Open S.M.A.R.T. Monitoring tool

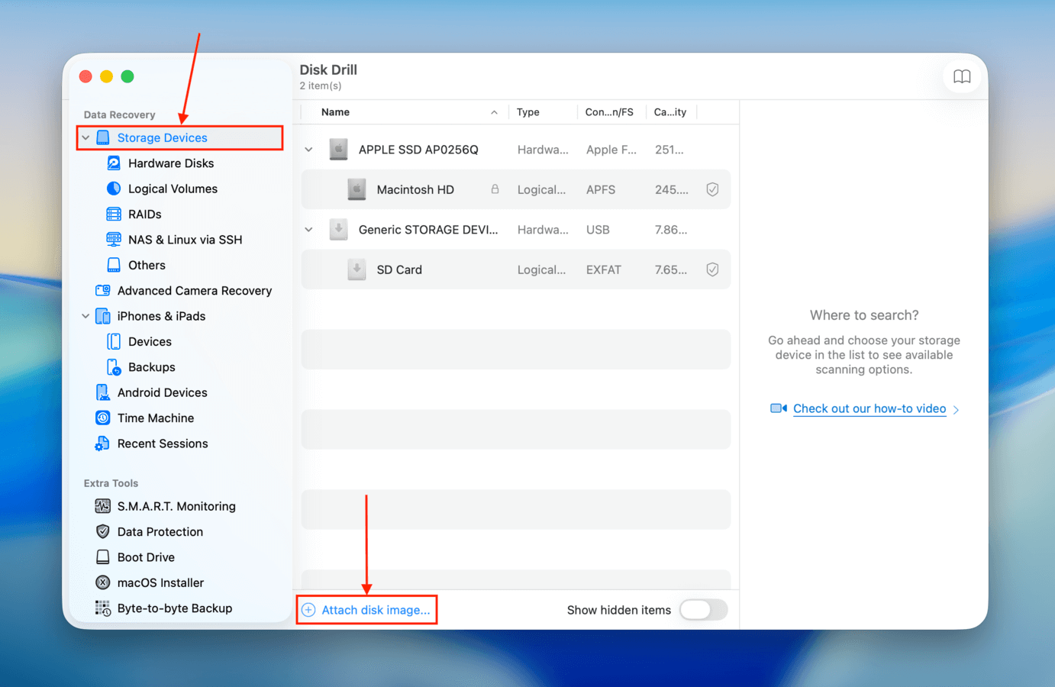point(175,506)
